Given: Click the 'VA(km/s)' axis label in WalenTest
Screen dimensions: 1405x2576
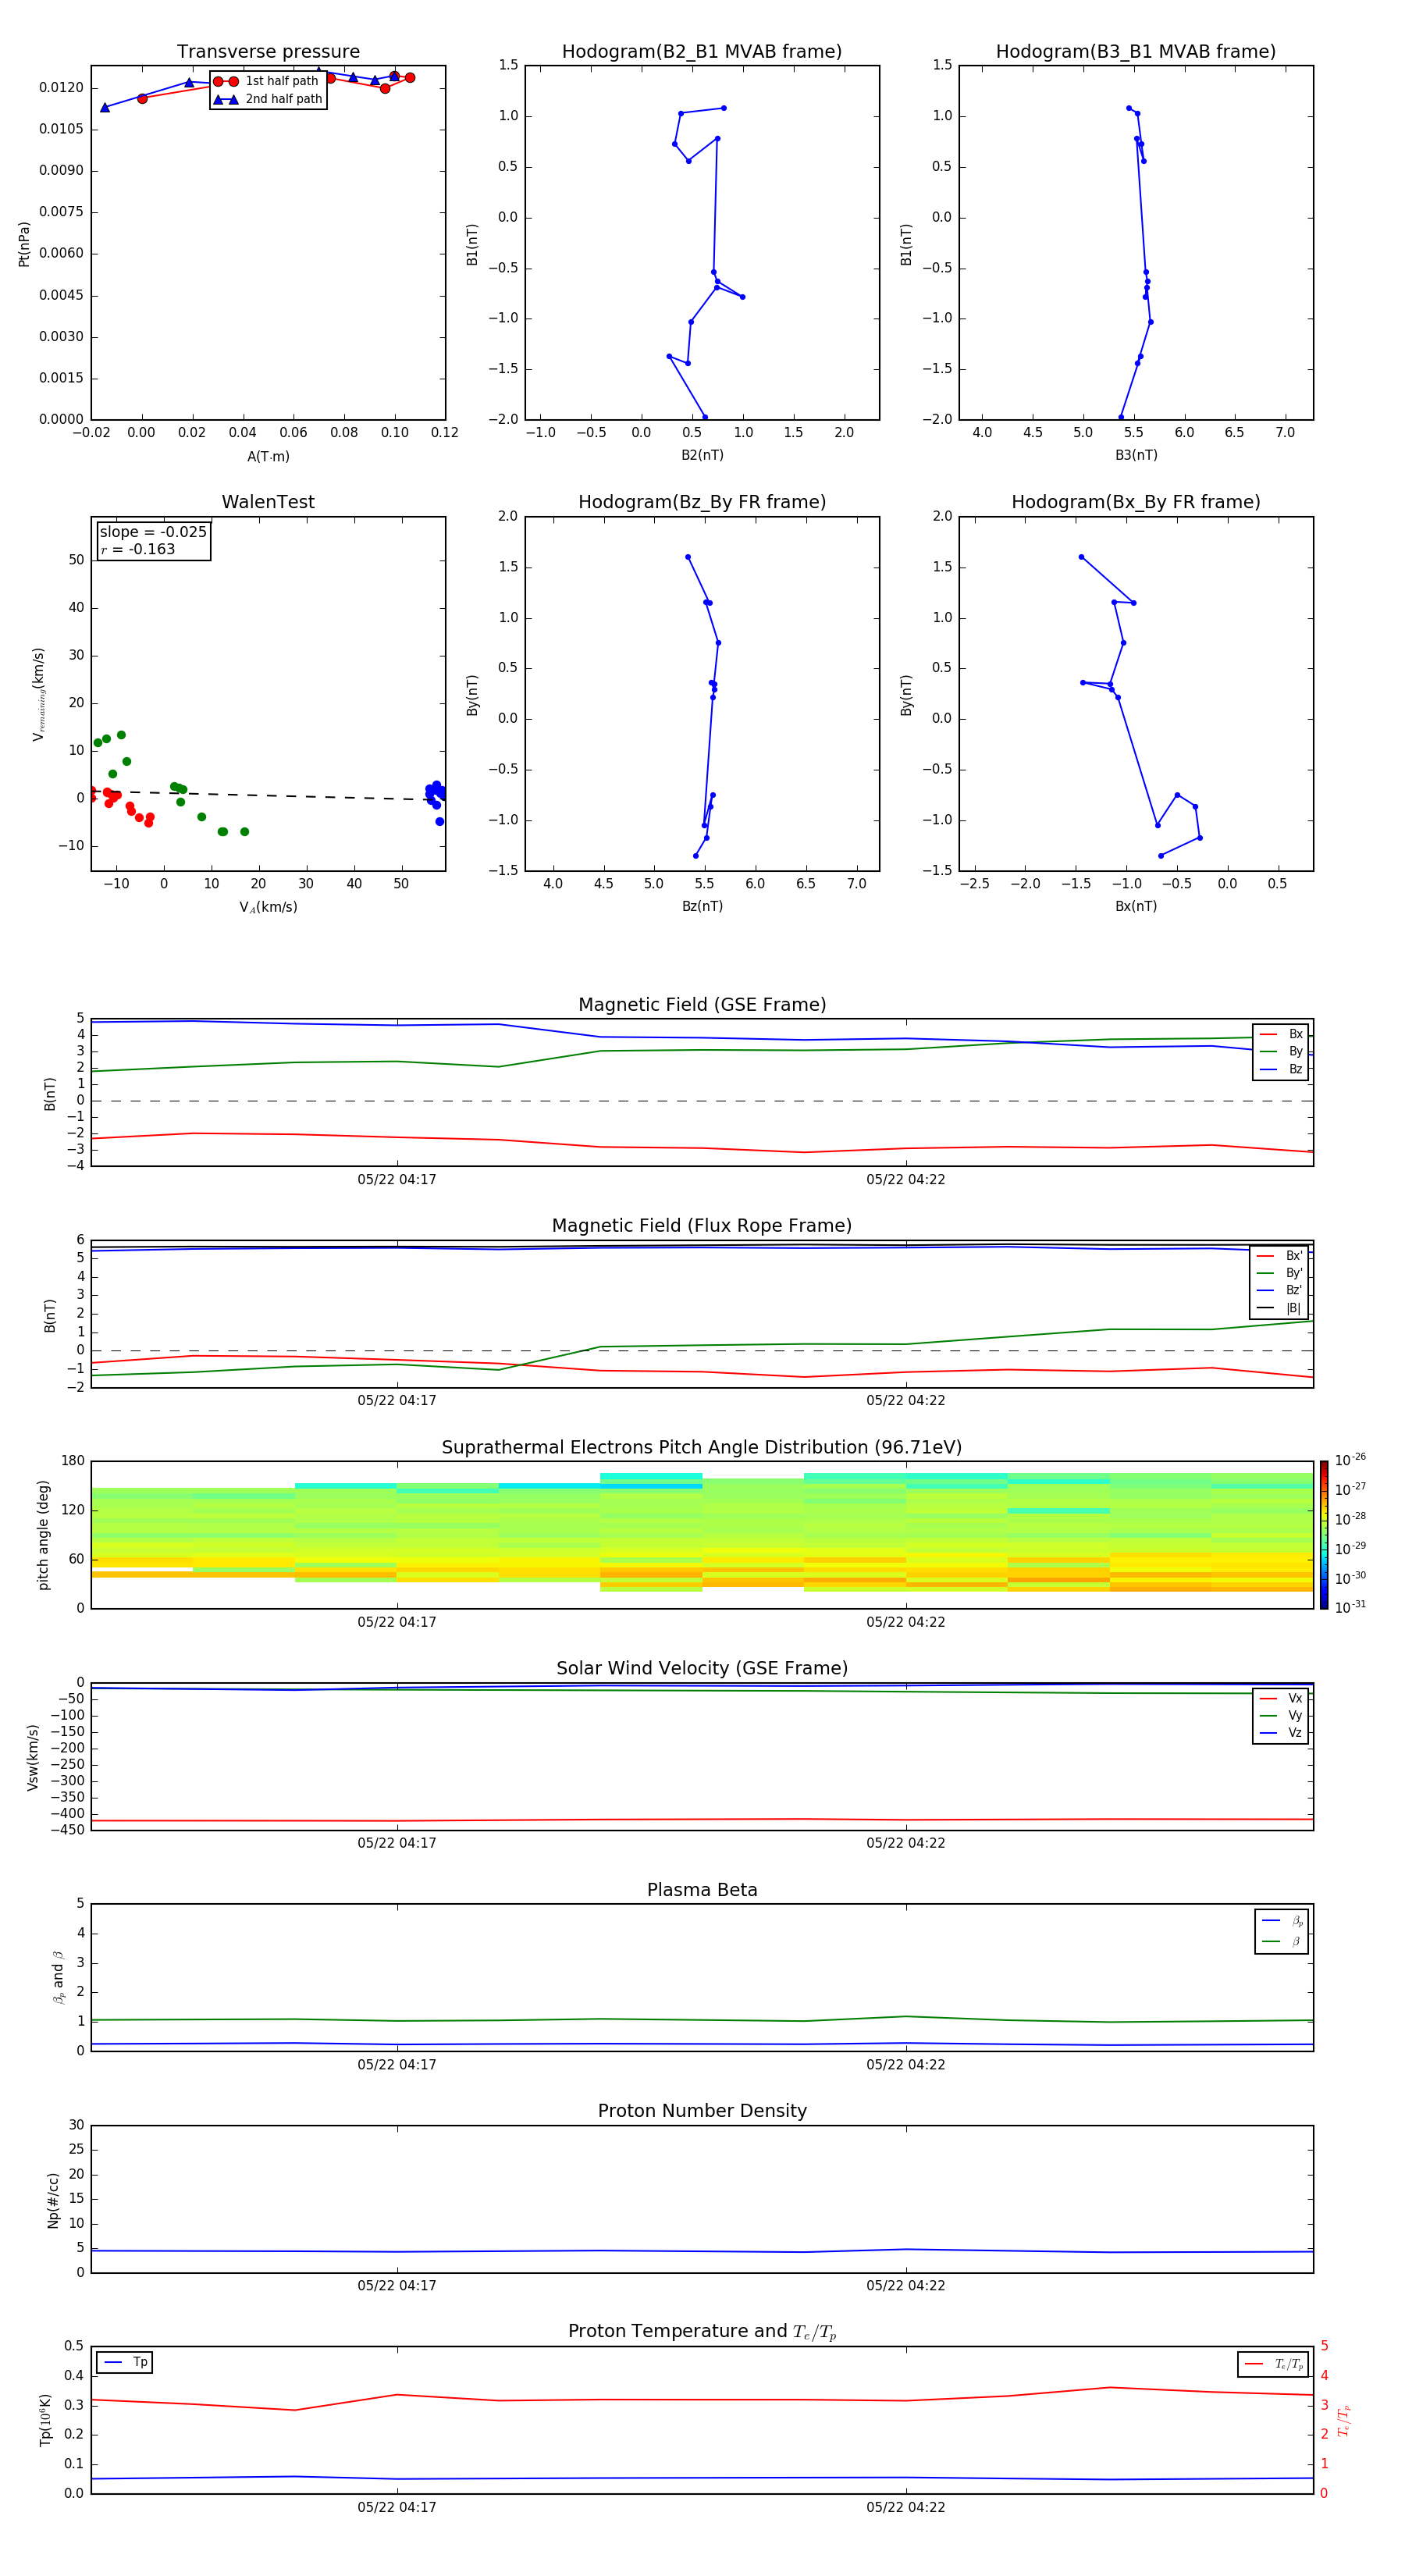Looking at the screenshot, I should [x=268, y=908].
